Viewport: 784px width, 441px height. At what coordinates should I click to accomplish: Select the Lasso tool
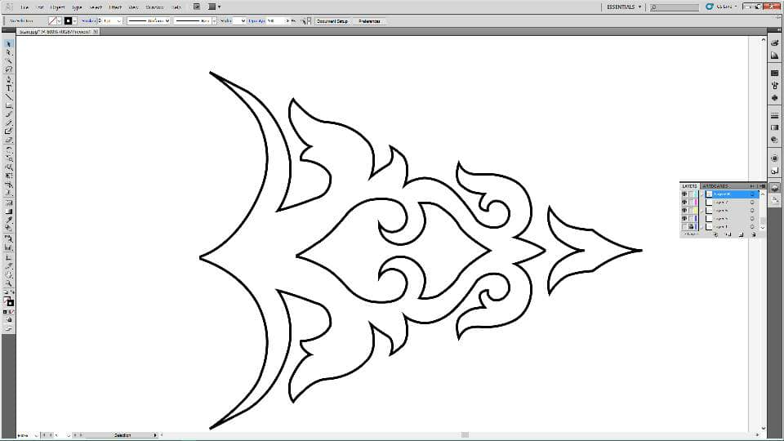click(x=8, y=70)
